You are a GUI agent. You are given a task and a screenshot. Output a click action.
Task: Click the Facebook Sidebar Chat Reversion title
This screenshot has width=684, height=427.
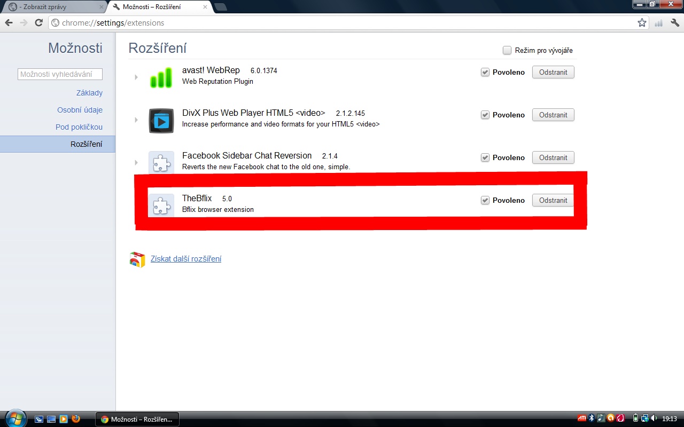point(247,155)
